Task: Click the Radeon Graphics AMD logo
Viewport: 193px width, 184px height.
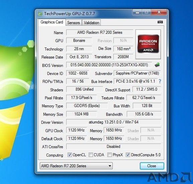Action: tap(148, 44)
